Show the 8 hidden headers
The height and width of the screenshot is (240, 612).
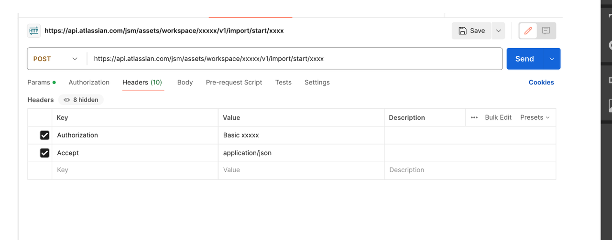coord(81,100)
